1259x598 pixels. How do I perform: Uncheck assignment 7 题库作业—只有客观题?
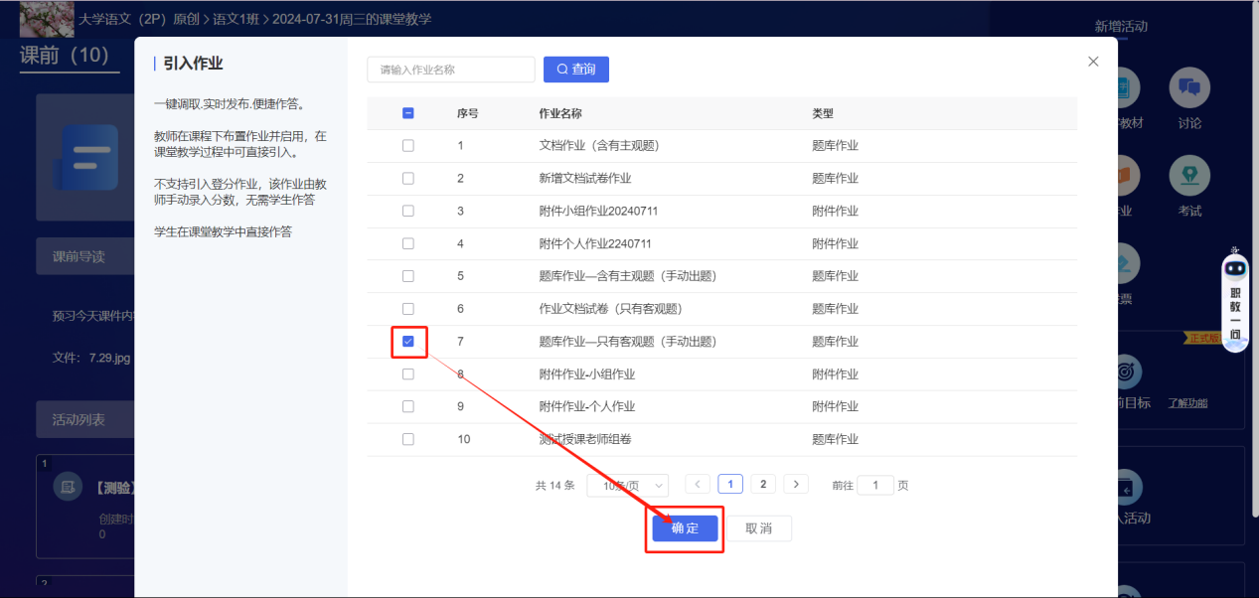point(408,341)
